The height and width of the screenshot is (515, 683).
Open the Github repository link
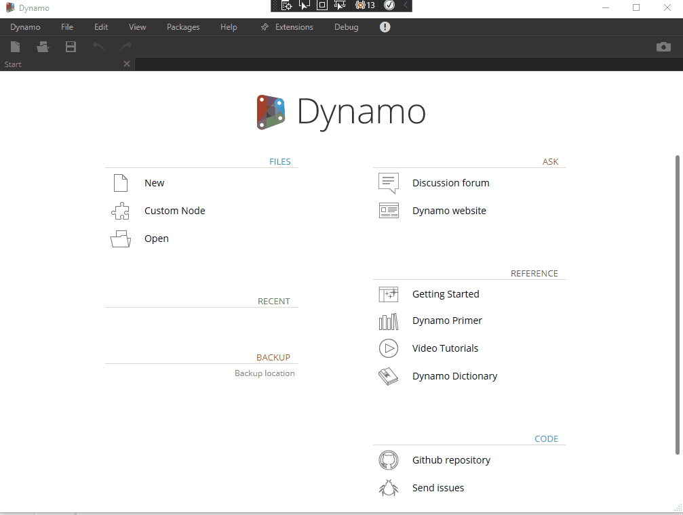(451, 460)
